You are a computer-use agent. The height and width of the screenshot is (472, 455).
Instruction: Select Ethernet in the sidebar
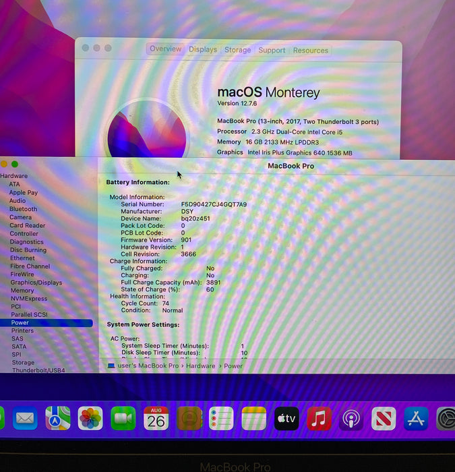(22, 258)
